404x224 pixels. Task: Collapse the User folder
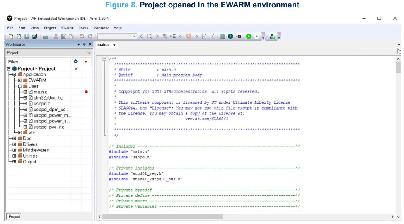coord(19,86)
